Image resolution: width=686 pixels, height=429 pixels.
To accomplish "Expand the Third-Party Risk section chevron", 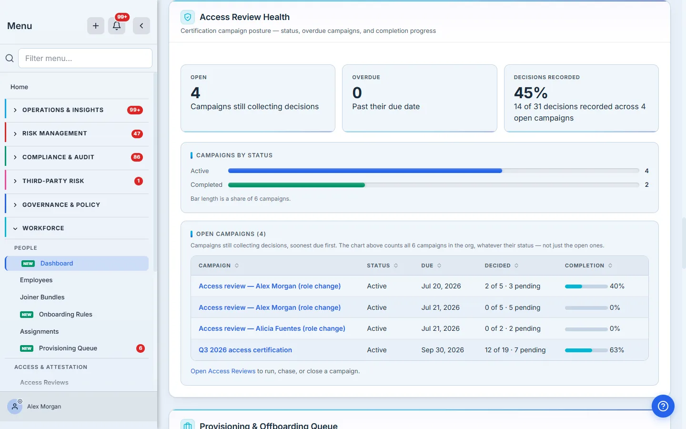I will tap(15, 181).
